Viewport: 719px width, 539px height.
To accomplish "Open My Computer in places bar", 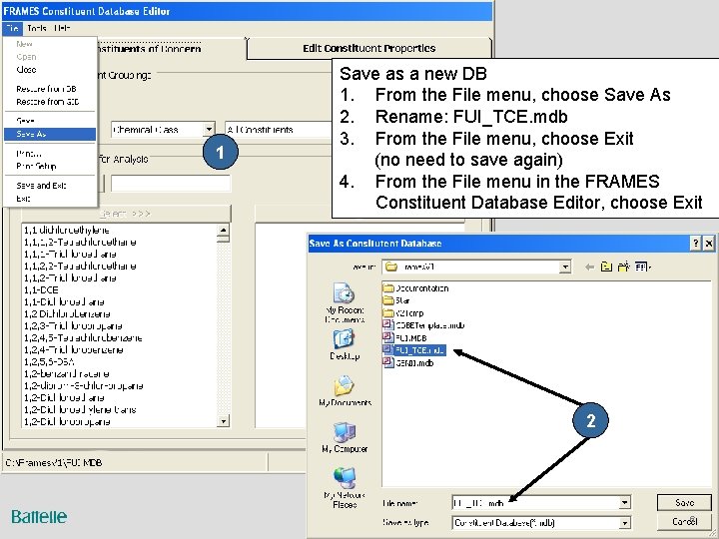I will coord(345,438).
